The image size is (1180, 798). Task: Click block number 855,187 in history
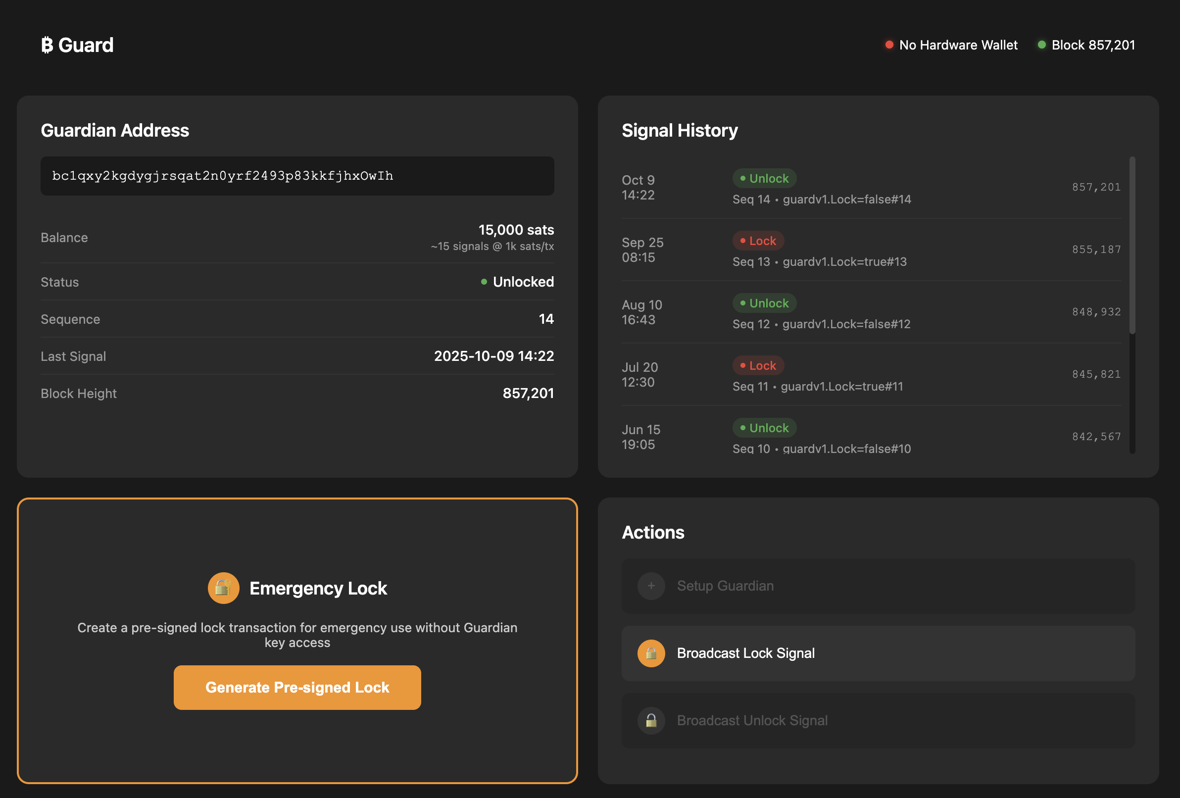click(x=1096, y=249)
